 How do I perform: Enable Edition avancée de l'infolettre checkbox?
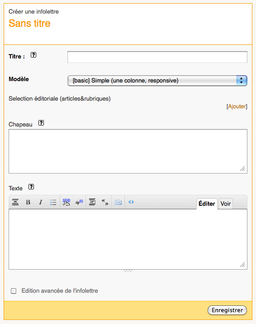point(14,291)
